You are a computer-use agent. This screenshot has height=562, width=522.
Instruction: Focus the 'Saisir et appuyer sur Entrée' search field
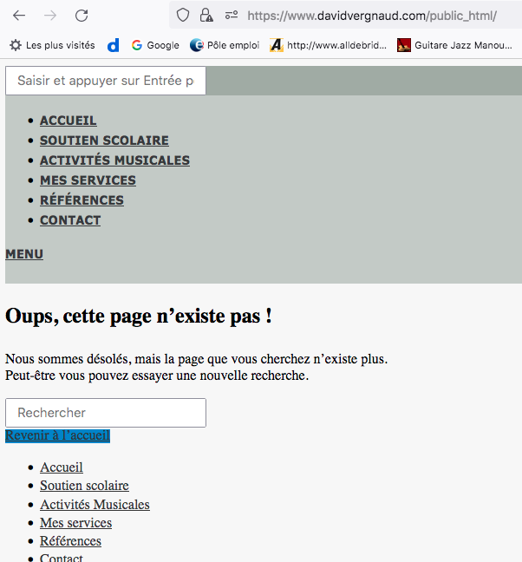point(105,81)
